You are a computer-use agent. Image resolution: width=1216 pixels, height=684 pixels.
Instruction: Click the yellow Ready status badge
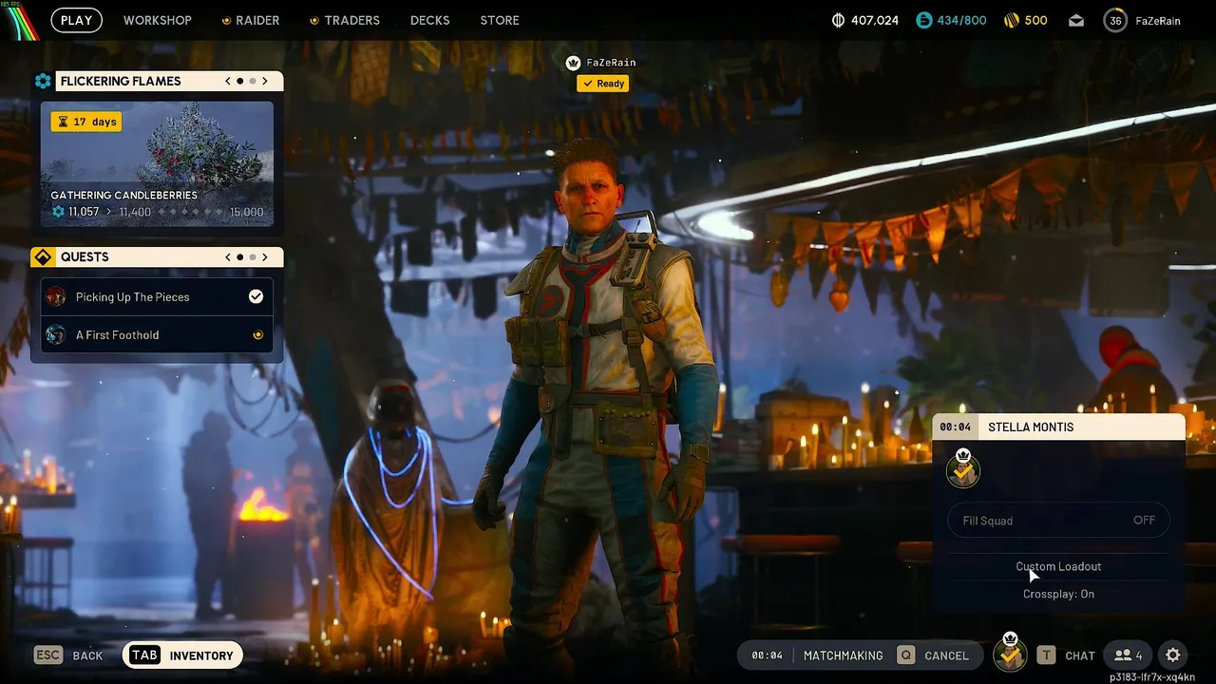coord(602,84)
